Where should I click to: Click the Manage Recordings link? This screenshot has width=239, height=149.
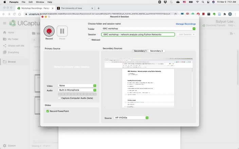[186, 24]
